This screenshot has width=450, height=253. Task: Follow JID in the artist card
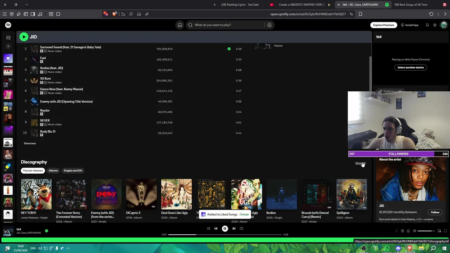pos(435,212)
